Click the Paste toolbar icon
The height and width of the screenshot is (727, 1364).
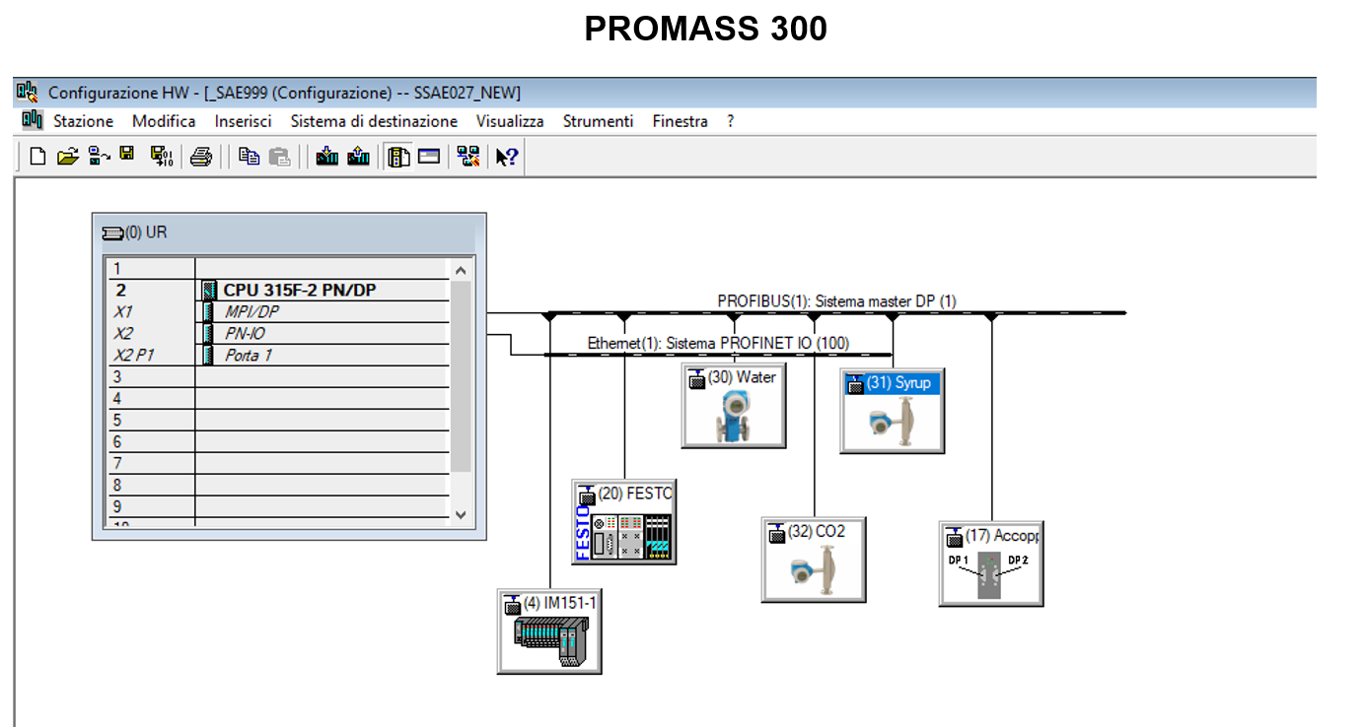280,156
